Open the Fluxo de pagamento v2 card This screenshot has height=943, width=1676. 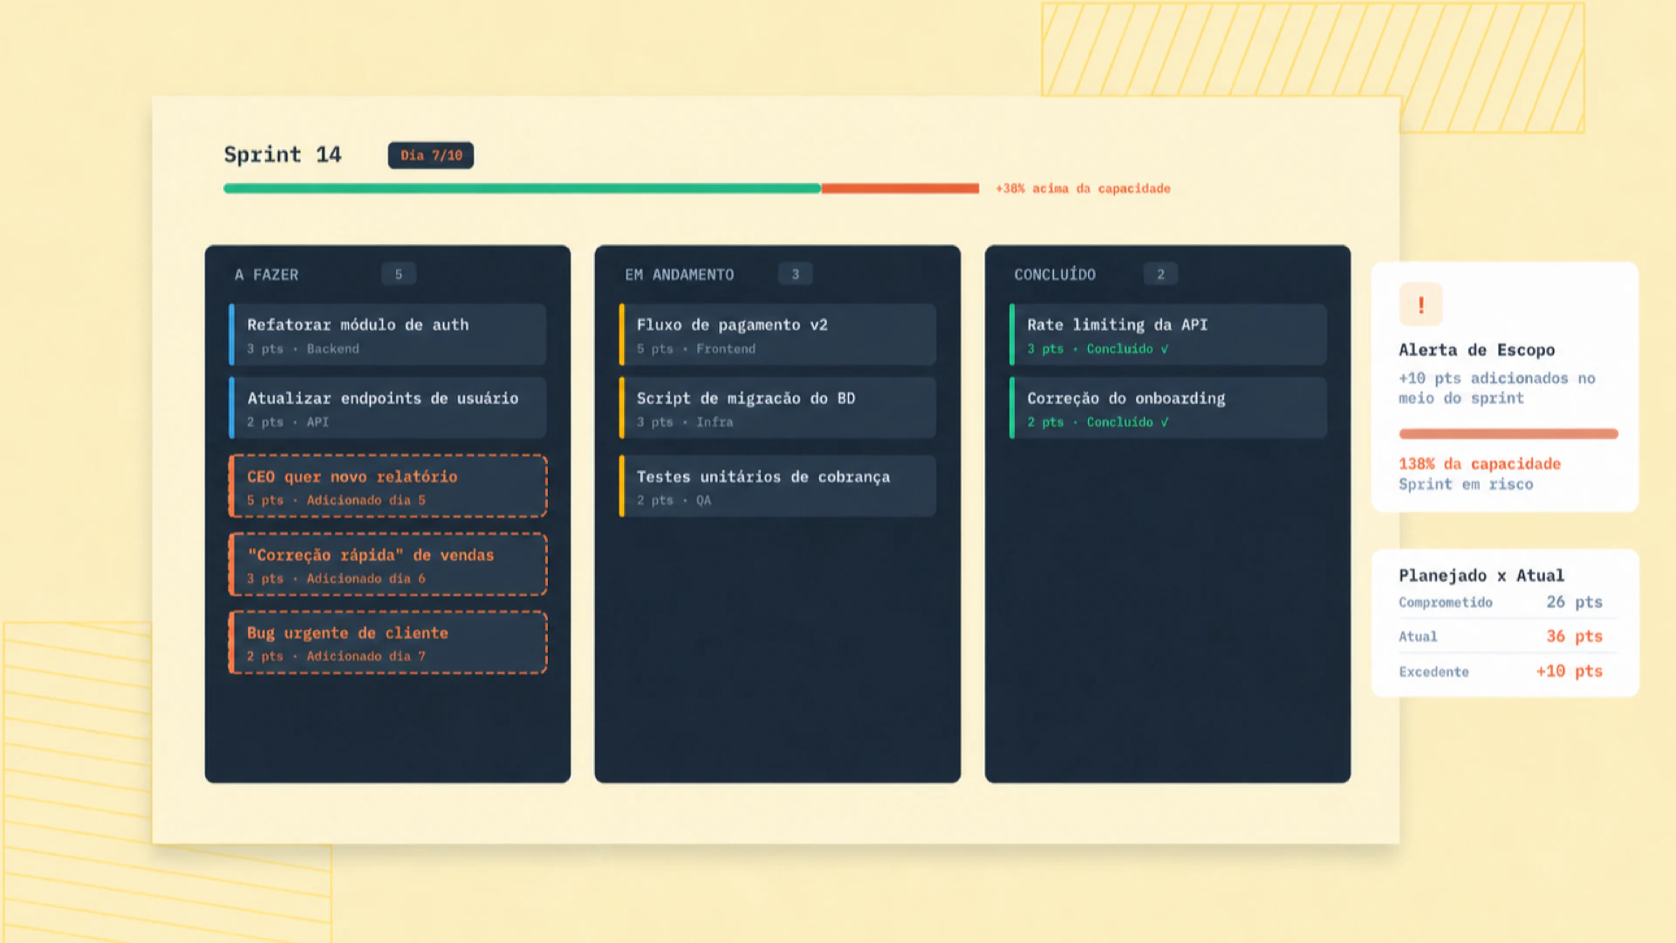(x=777, y=334)
